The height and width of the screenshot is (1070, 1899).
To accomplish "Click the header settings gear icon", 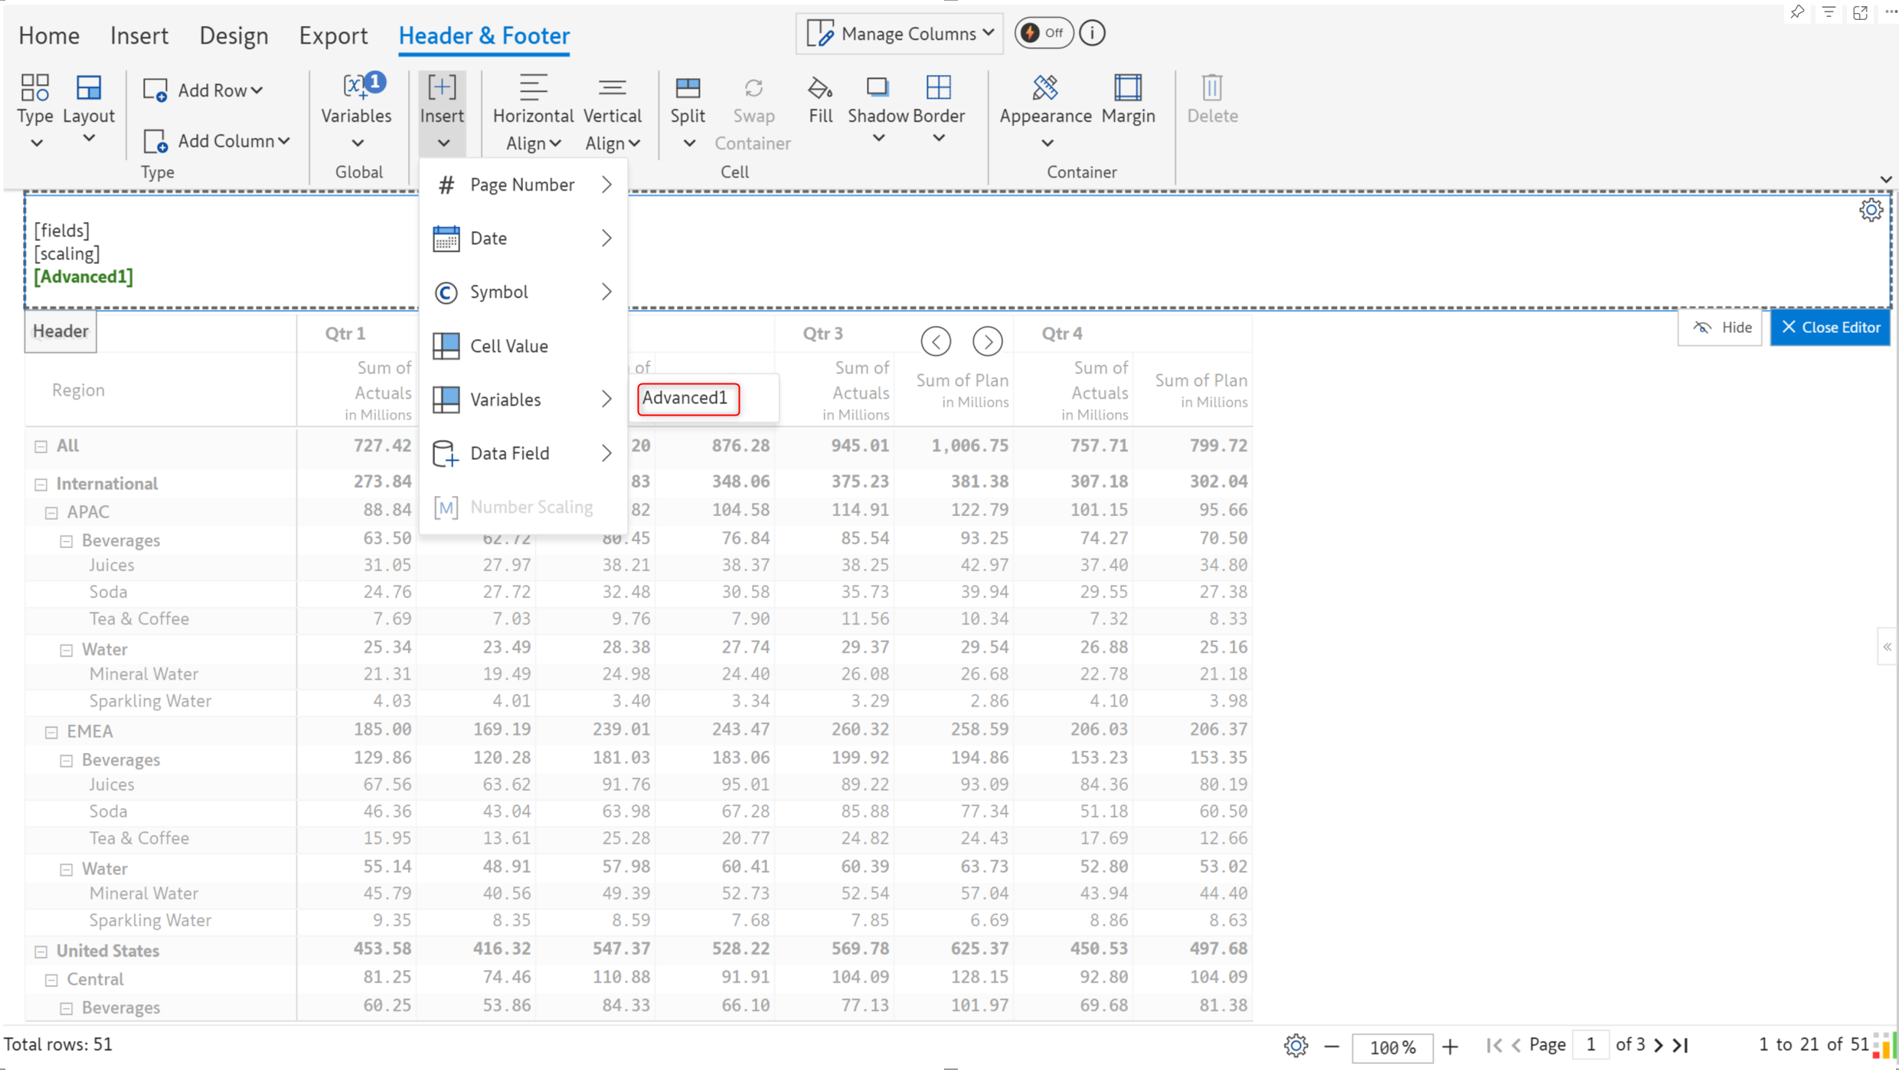I will tap(1870, 210).
